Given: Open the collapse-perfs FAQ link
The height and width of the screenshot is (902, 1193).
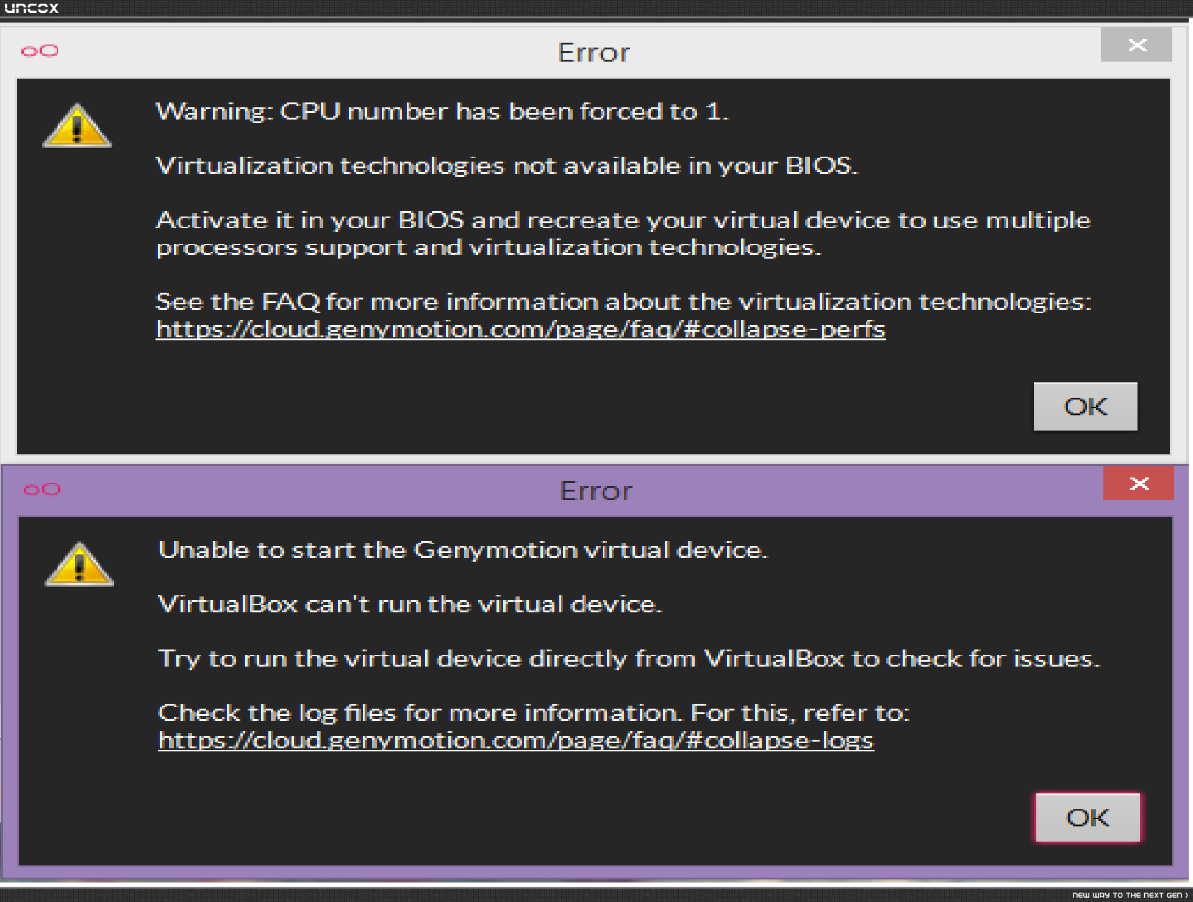Looking at the screenshot, I should pos(521,329).
